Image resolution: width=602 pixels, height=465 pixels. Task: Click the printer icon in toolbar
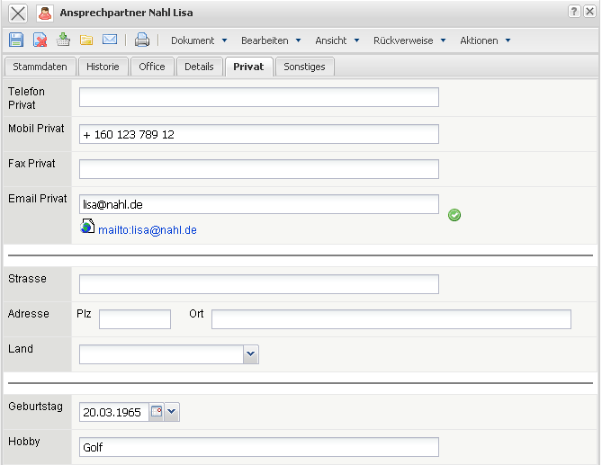click(142, 40)
